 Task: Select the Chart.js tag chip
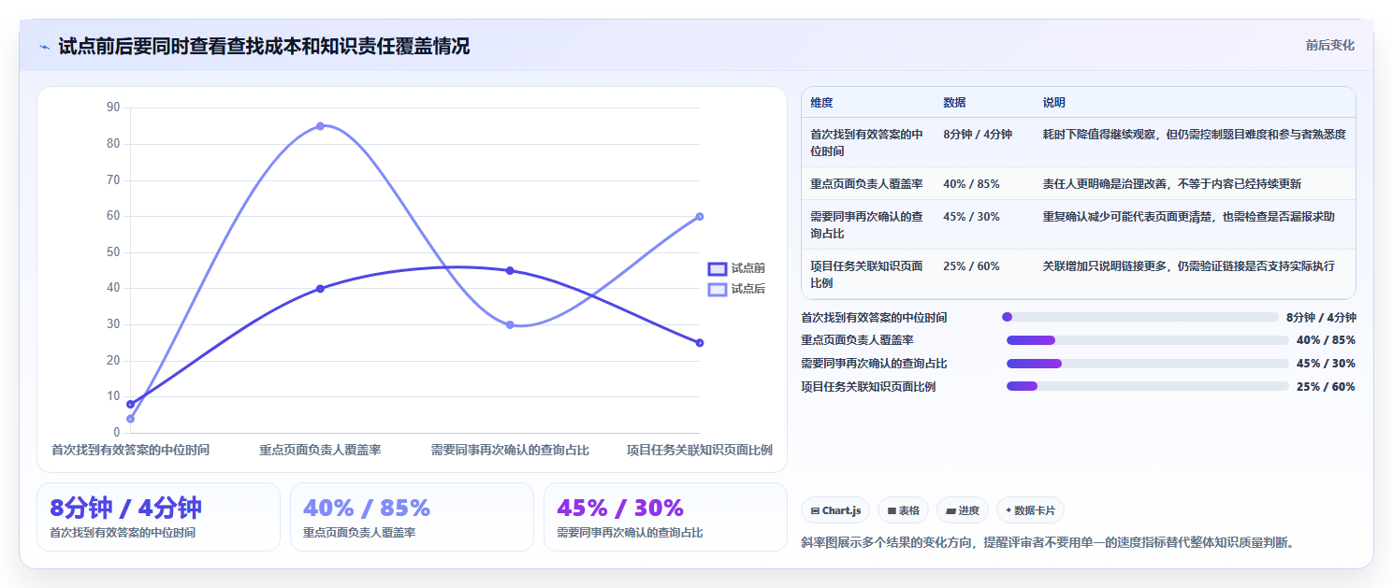coord(835,510)
